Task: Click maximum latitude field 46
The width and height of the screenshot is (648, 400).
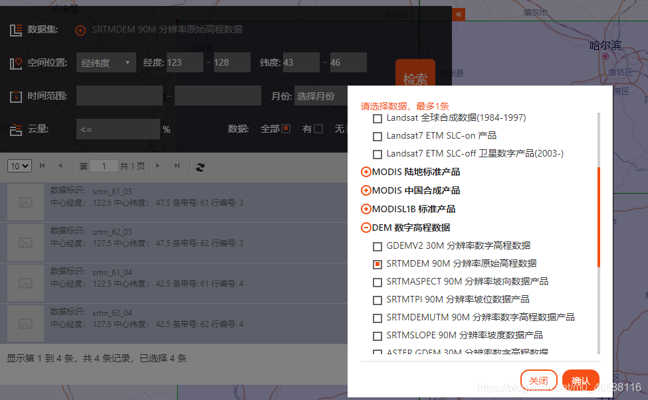Action: pyautogui.click(x=348, y=62)
